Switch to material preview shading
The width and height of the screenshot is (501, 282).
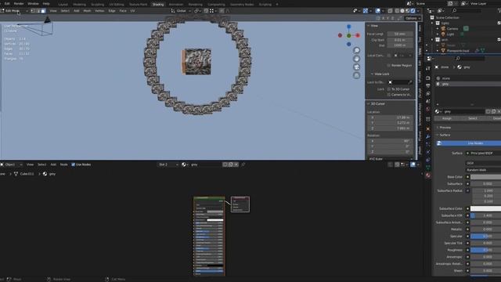pyautogui.click(x=407, y=10)
